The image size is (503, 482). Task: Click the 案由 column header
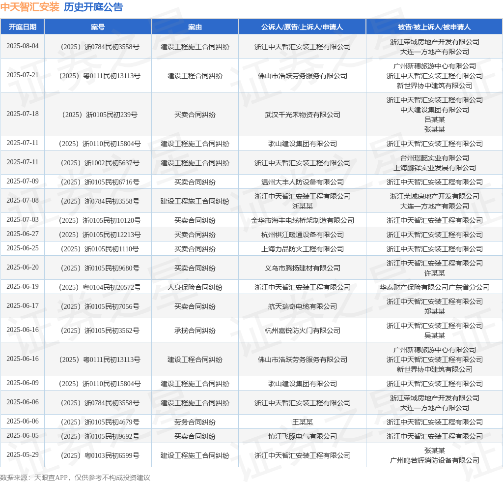click(195, 27)
